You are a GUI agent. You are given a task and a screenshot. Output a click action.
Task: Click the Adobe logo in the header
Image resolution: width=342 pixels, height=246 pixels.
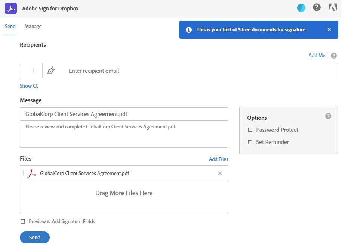(333, 7)
